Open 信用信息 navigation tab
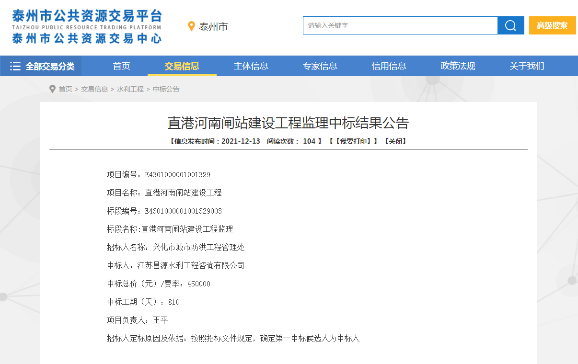This screenshot has height=364, width=578. tap(389, 66)
